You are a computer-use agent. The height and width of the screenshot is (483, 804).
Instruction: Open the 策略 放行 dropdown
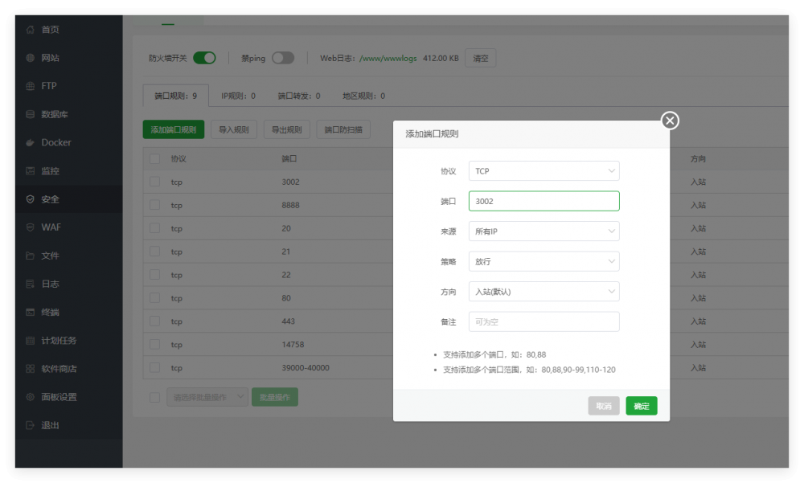click(x=544, y=261)
